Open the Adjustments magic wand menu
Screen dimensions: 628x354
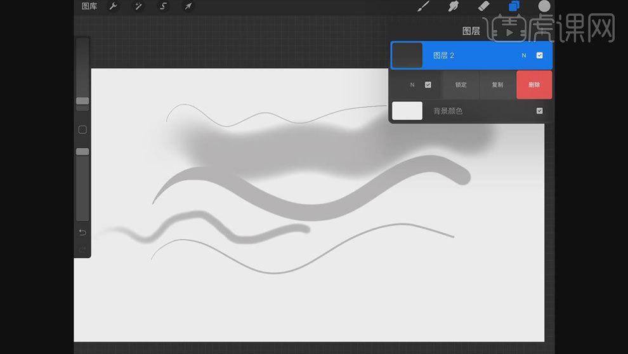coord(138,6)
